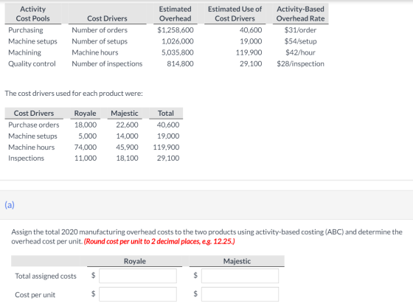Click the red rounding instruction text
This screenshot has height=306, width=413.
click(x=159, y=242)
